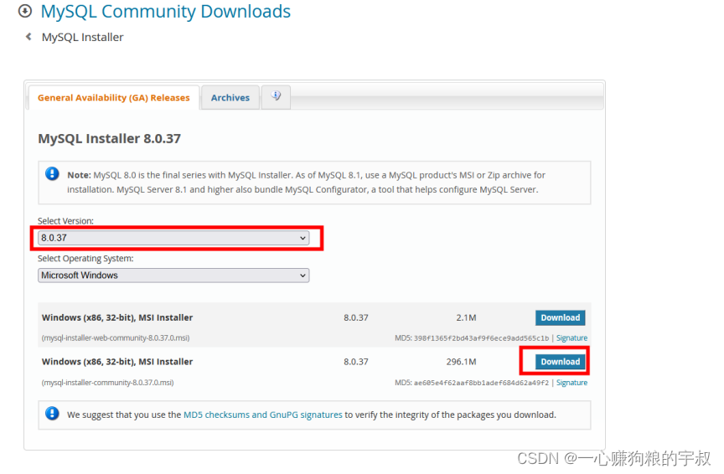Screen dimensions: 724x474
Task: Click the download circle icon beside page title
Action: 25,11
